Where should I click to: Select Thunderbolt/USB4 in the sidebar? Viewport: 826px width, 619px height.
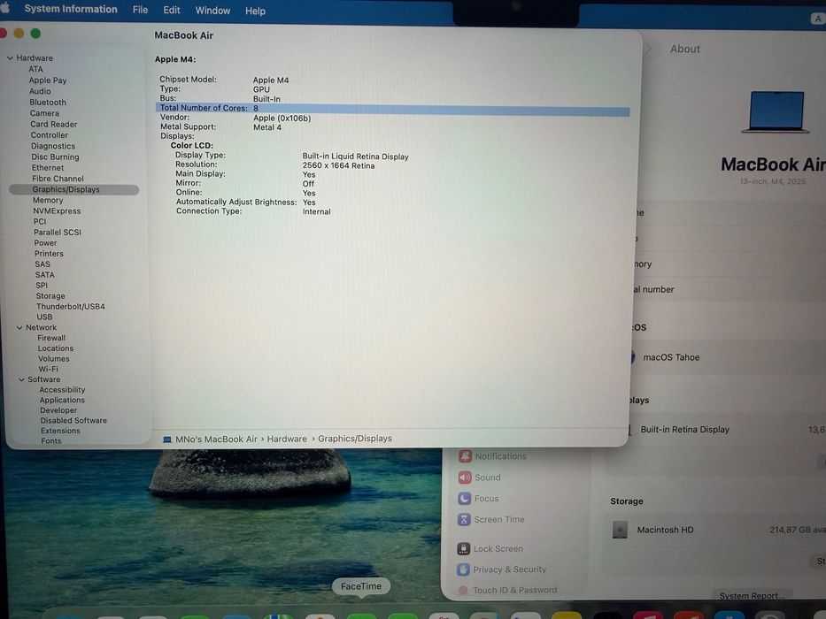(x=71, y=306)
